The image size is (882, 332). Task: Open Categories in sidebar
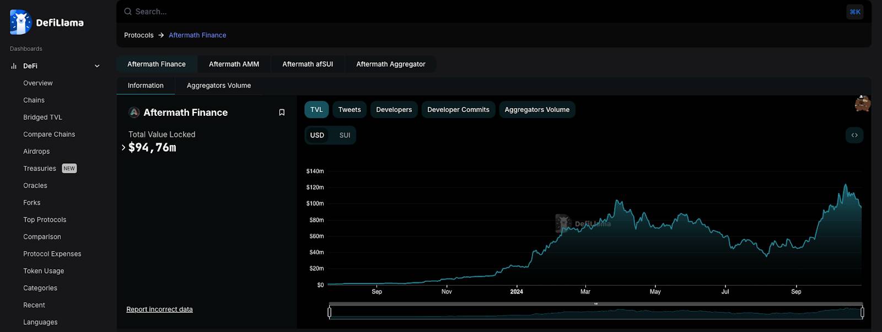[x=40, y=288]
